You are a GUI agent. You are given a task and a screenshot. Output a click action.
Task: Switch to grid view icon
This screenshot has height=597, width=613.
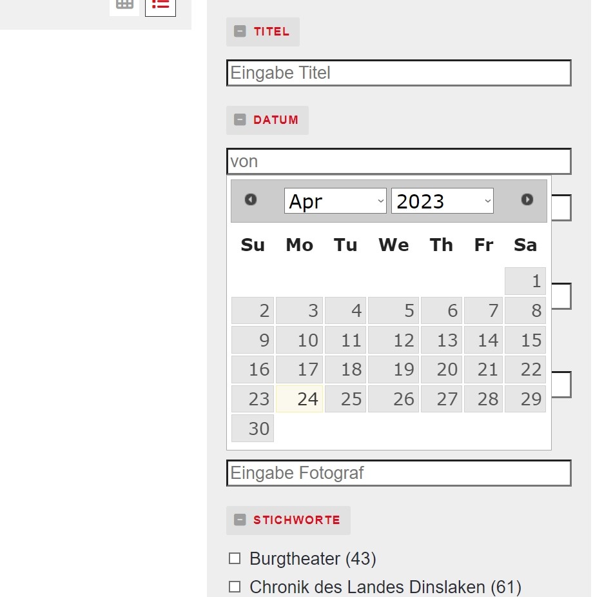pyautogui.click(x=124, y=4)
